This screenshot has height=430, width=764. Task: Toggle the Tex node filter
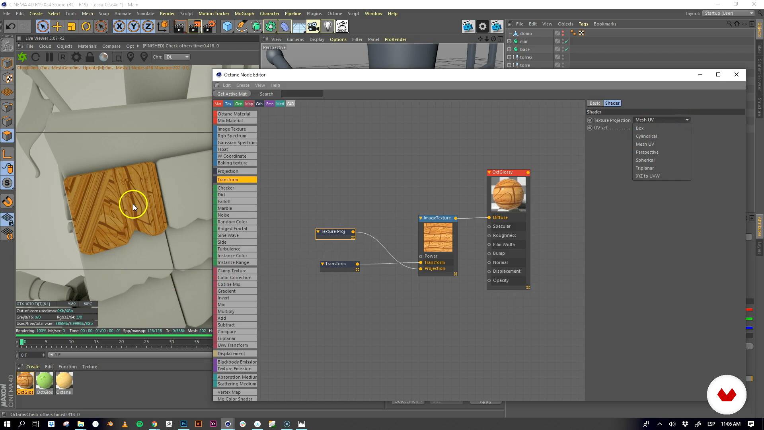[228, 104]
